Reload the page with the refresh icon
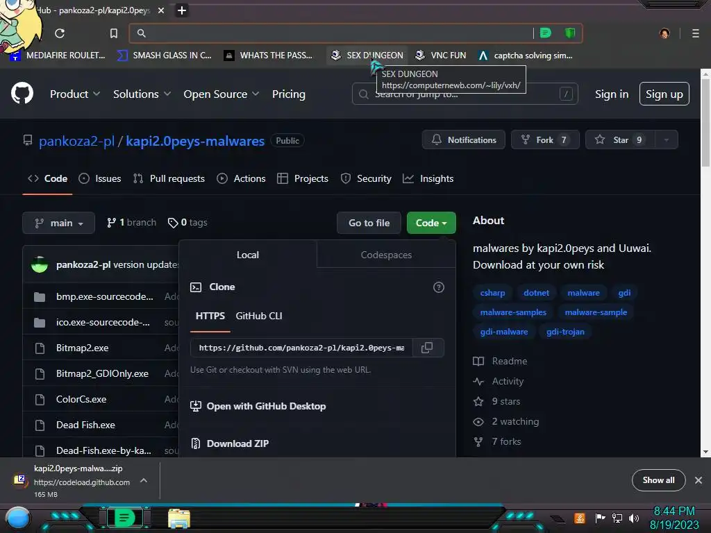Image resolution: width=711 pixels, height=533 pixels. tap(60, 33)
